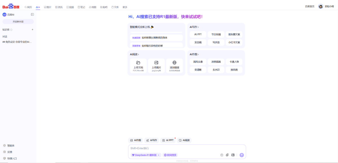Switch to the 地图 tab
The image size is (338, 163).
92,7
